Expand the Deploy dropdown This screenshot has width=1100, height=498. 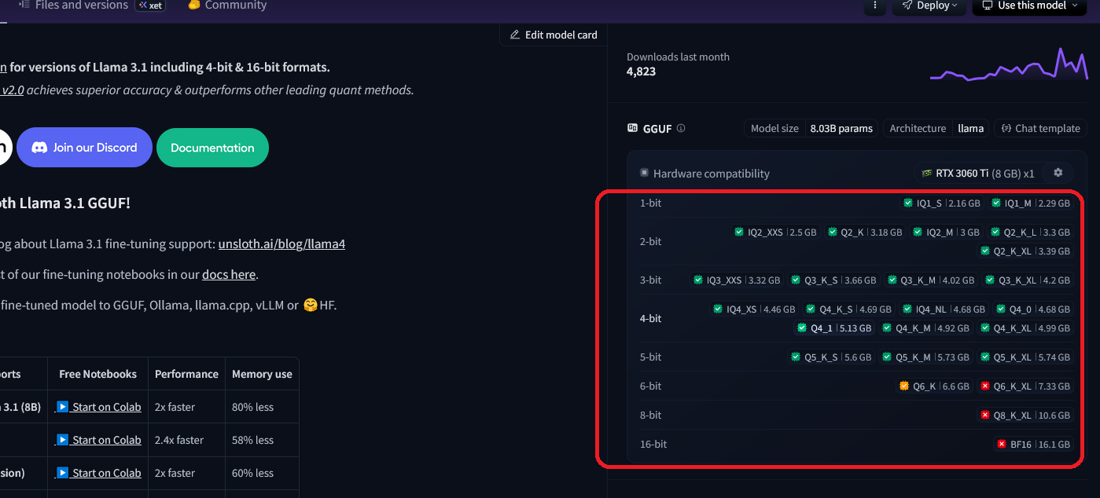pyautogui.click(x=929, y=5)
